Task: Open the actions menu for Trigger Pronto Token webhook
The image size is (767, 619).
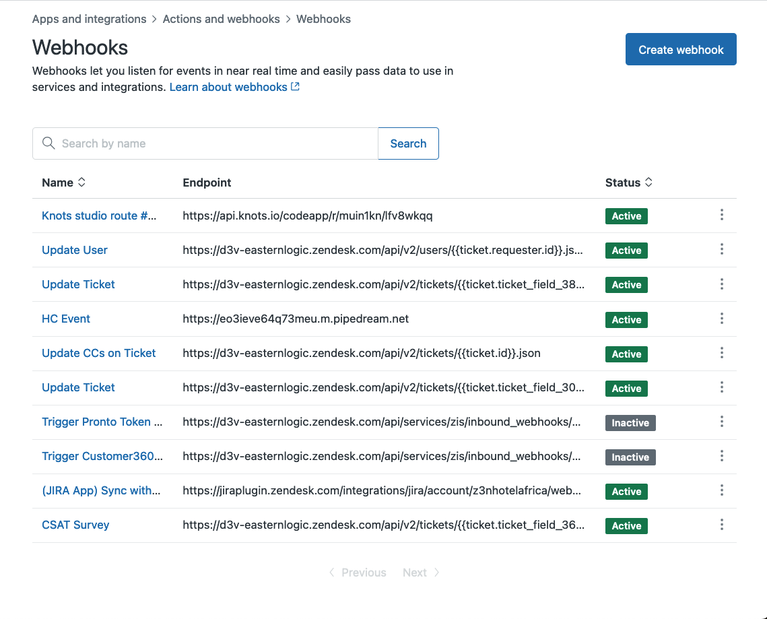Action: point(721,422)
